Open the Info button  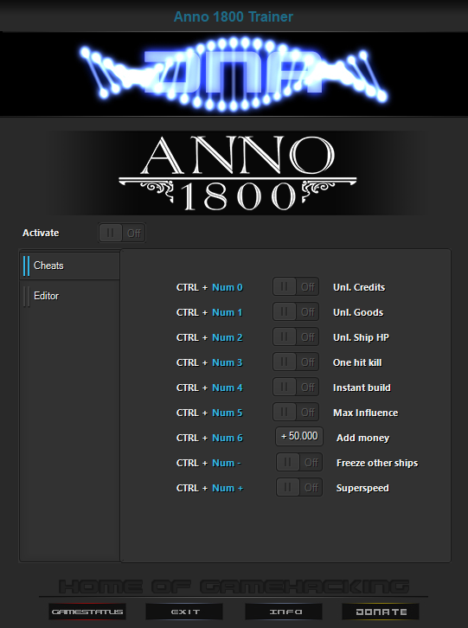pos(284,612)
